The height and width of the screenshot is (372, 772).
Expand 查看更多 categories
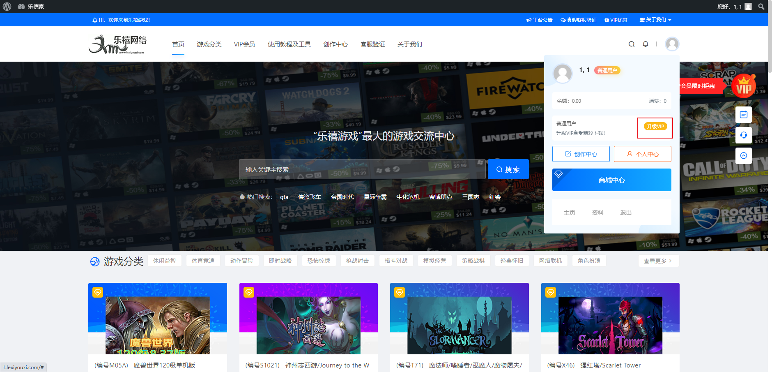659,261
